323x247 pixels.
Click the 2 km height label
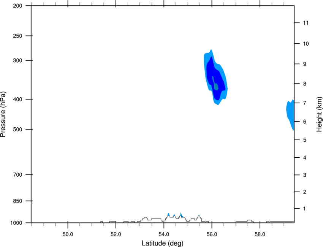click(305, 192)
